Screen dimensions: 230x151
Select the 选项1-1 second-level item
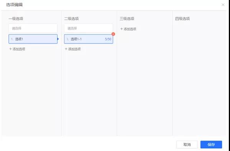89,39
